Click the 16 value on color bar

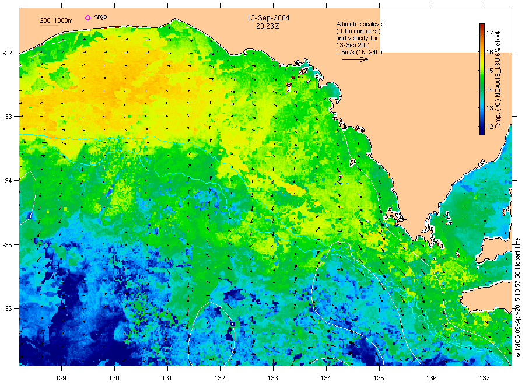coord(490,52)
